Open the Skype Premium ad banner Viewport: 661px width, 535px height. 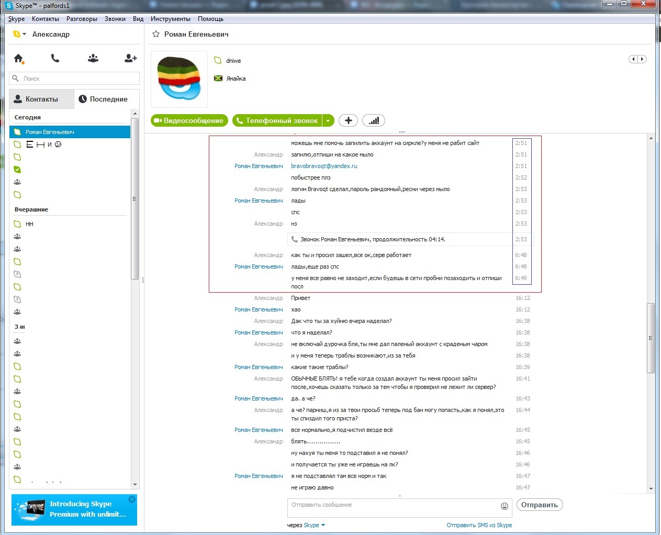[74, 509]
